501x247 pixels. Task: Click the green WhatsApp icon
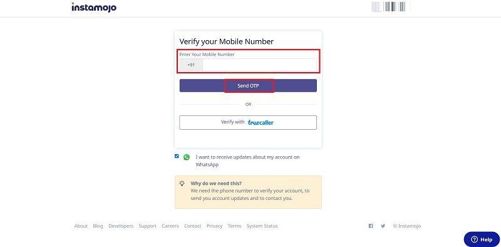point(187,157)
